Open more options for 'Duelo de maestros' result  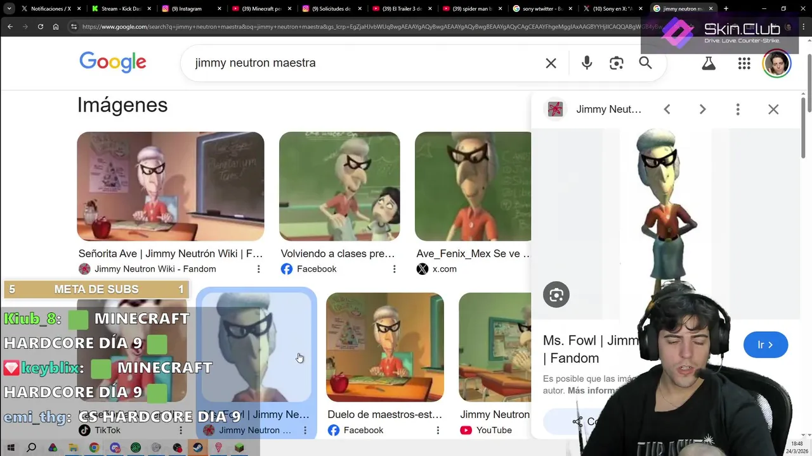click(438, 430)
